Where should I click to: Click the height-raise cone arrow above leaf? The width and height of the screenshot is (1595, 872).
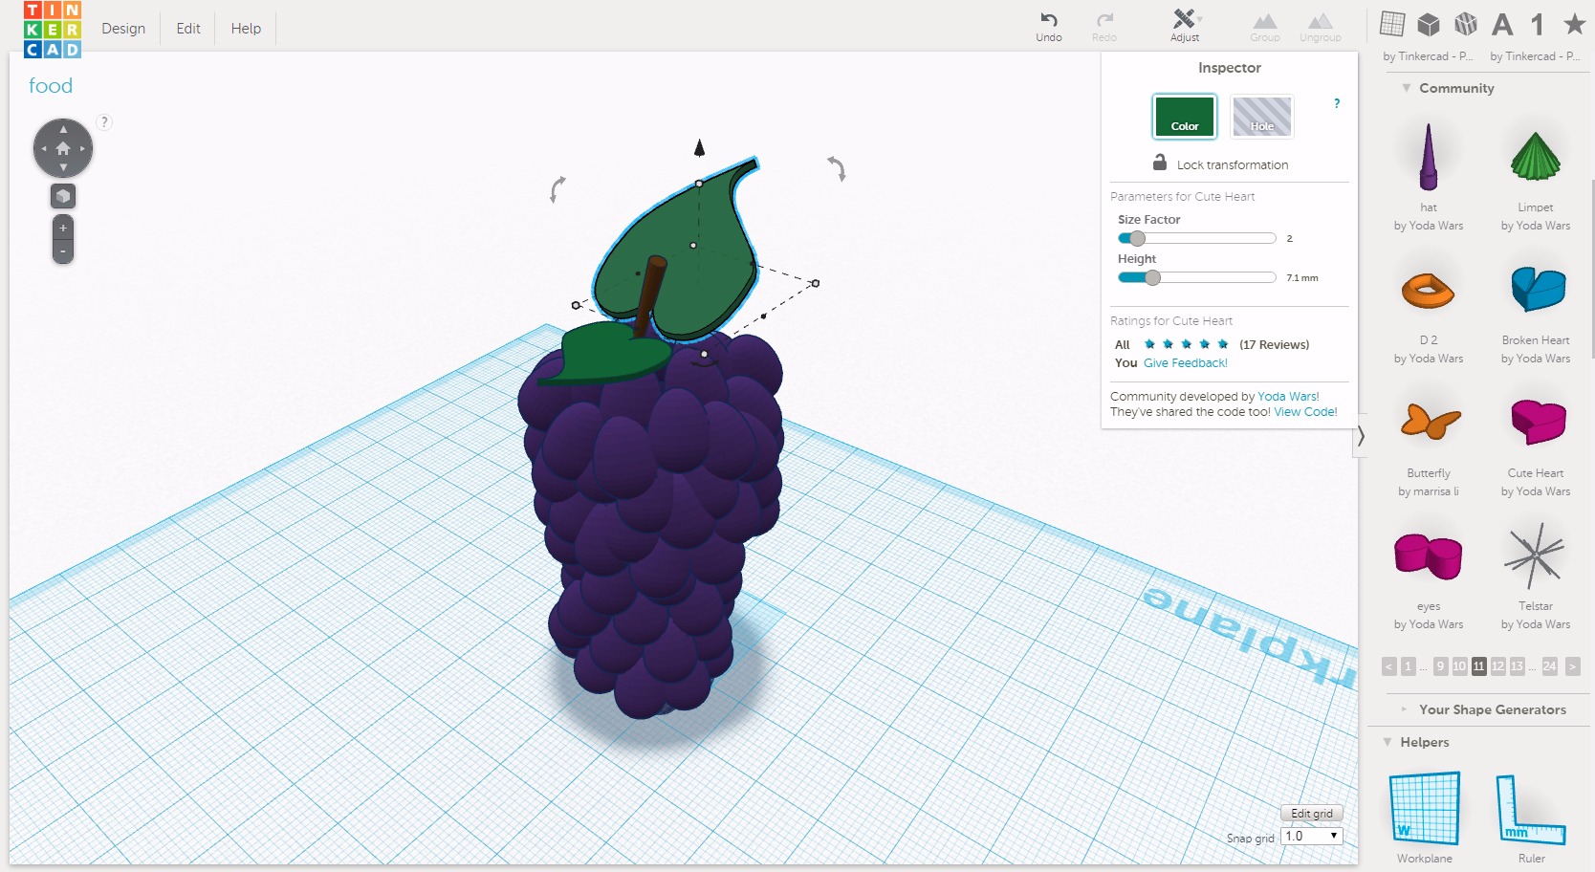click(x=699, y=147)
